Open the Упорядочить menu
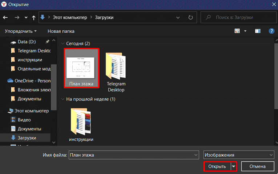The height and width of the screenshot is (174, 278). click(x=21, y=31)
